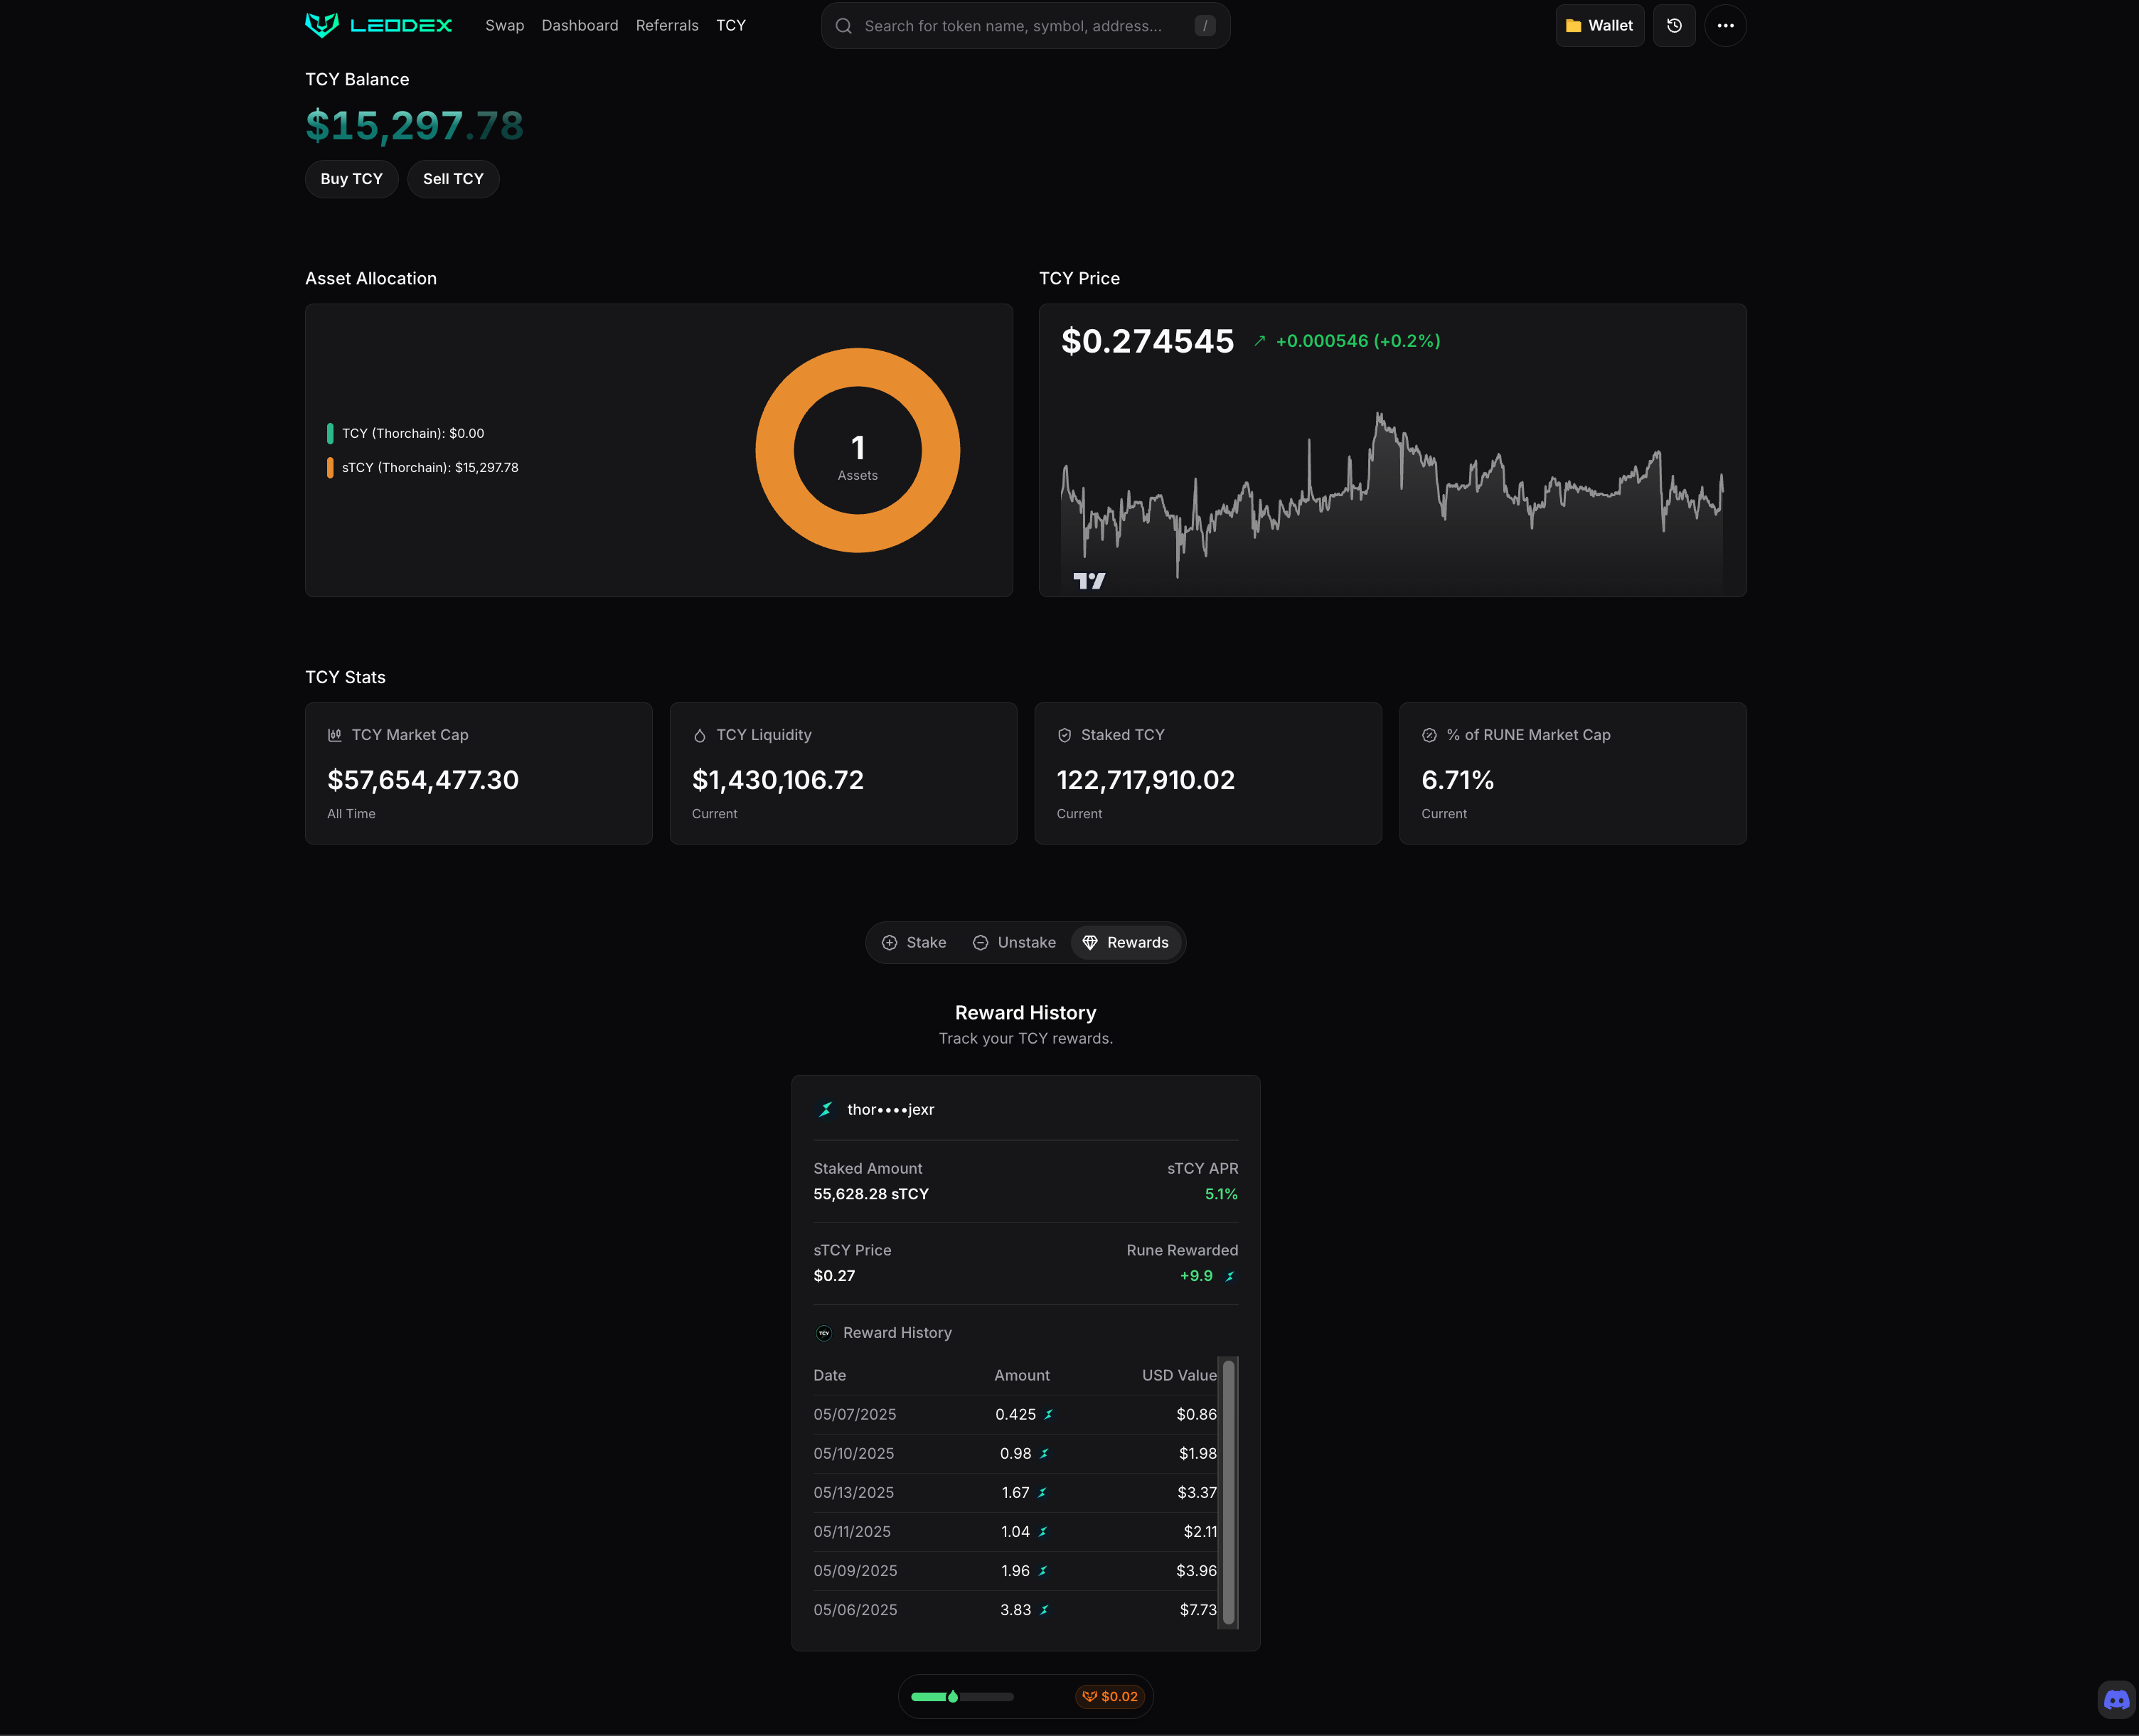
Task: Click the Thorchain icon beside thor••••jexr
Action: (x=826, y=1109)
